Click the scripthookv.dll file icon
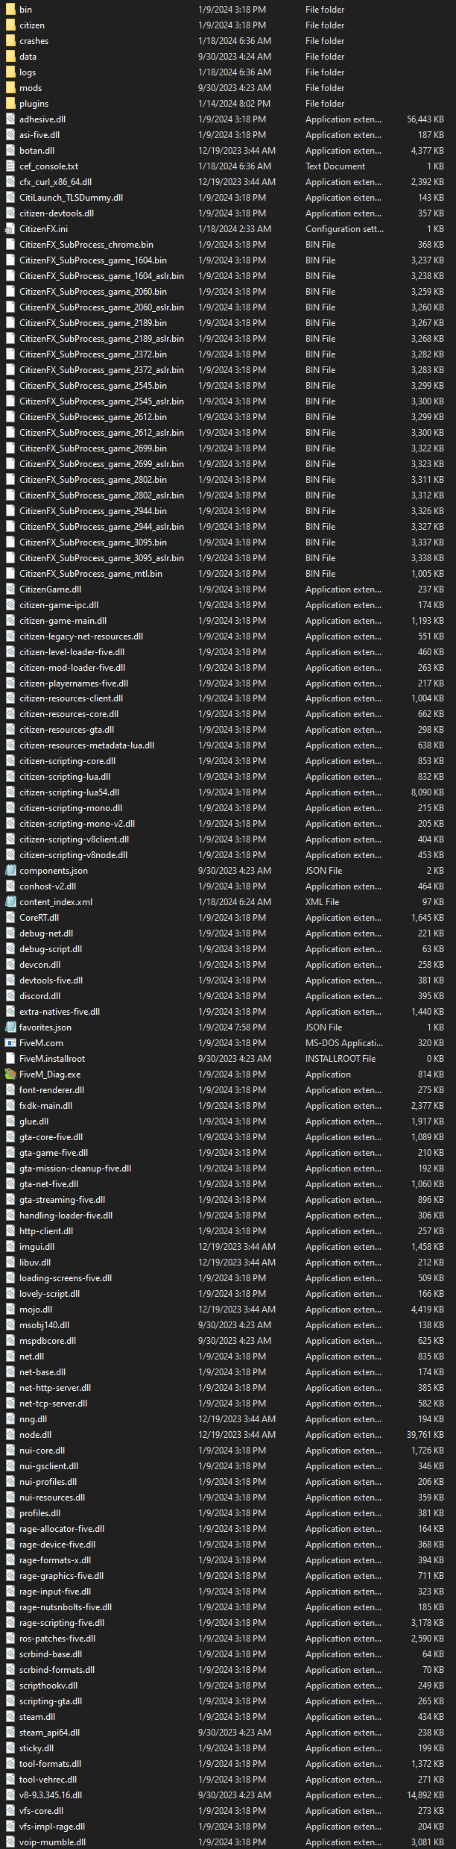456x1849 pixels. tap(10, 1685)
